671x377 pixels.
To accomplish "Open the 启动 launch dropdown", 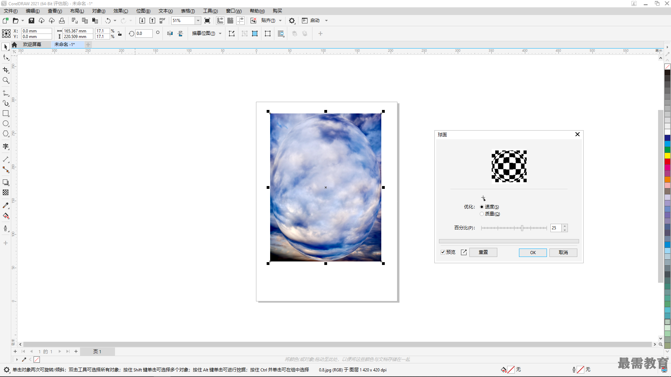I will tap(326, 21).
